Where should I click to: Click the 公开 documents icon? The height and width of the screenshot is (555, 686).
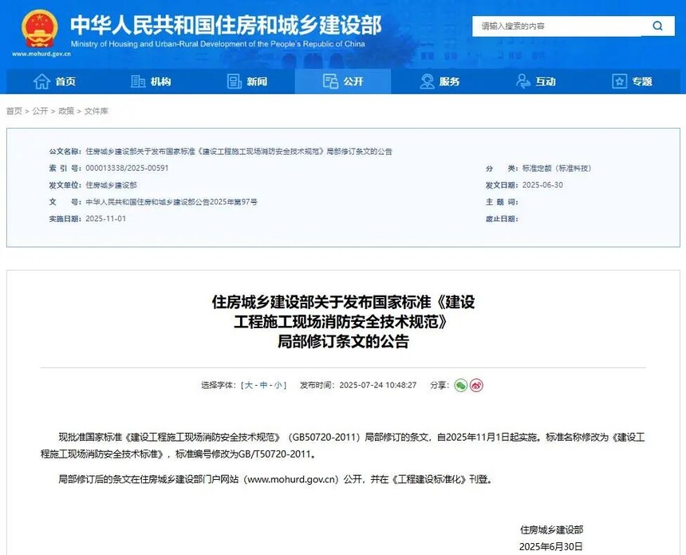(x=330, y=81)
